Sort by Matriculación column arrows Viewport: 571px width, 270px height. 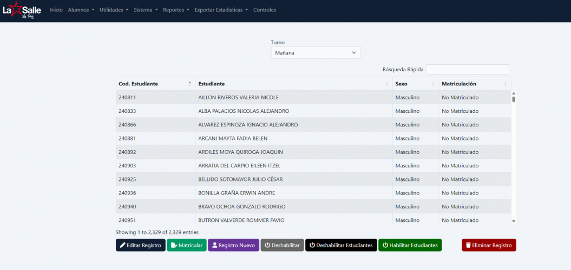(x=505, y=84)
